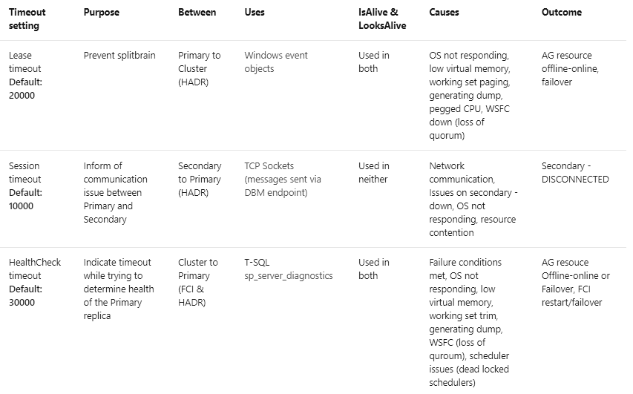This screenshot has width=633, height=394.
Task: Select 'sp_server_diagnostics' text
Action: click(288, 276)
